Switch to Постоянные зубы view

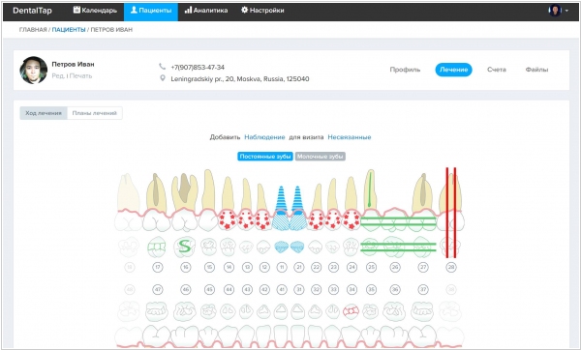[x=265, y=156]
